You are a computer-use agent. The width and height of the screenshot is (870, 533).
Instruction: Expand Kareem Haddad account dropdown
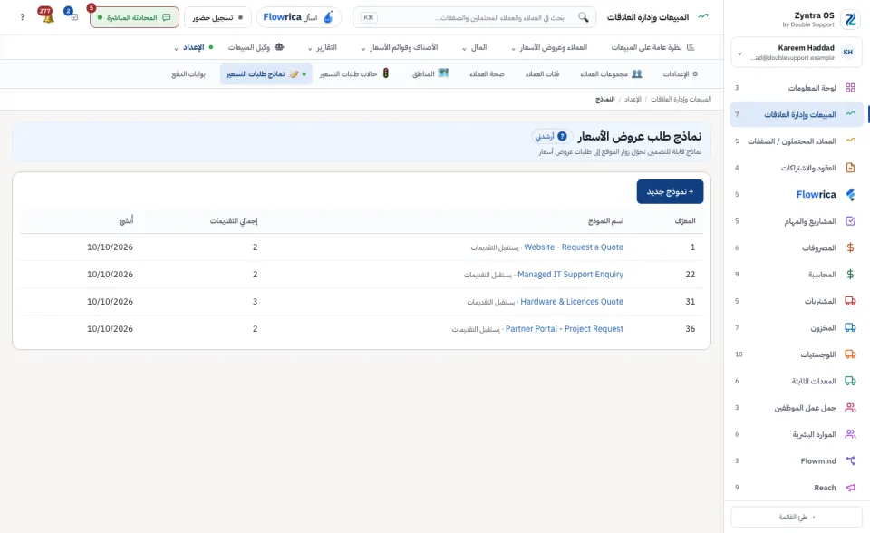tap(739, 53)
